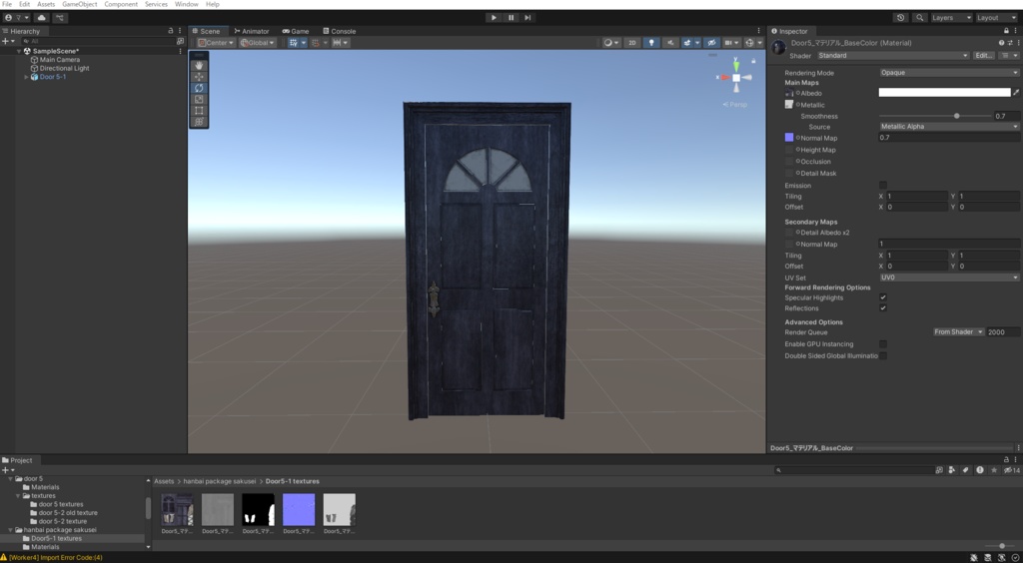This screenshot has width=1023, height=563.
Task: Click the hidden packages count icon
Action: click(1012, 470)
